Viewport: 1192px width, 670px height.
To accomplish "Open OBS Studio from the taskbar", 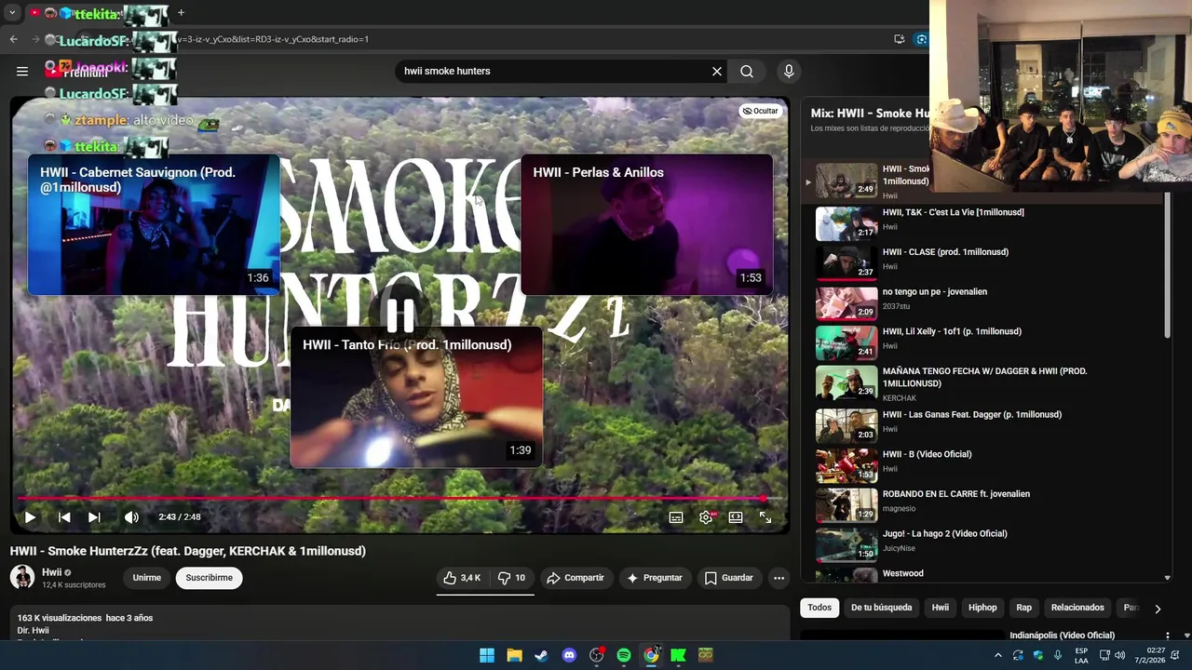I will click(596, 655).
